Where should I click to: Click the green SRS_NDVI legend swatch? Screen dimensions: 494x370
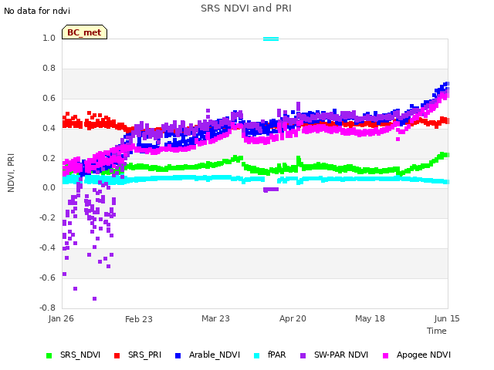pos(49,355)
